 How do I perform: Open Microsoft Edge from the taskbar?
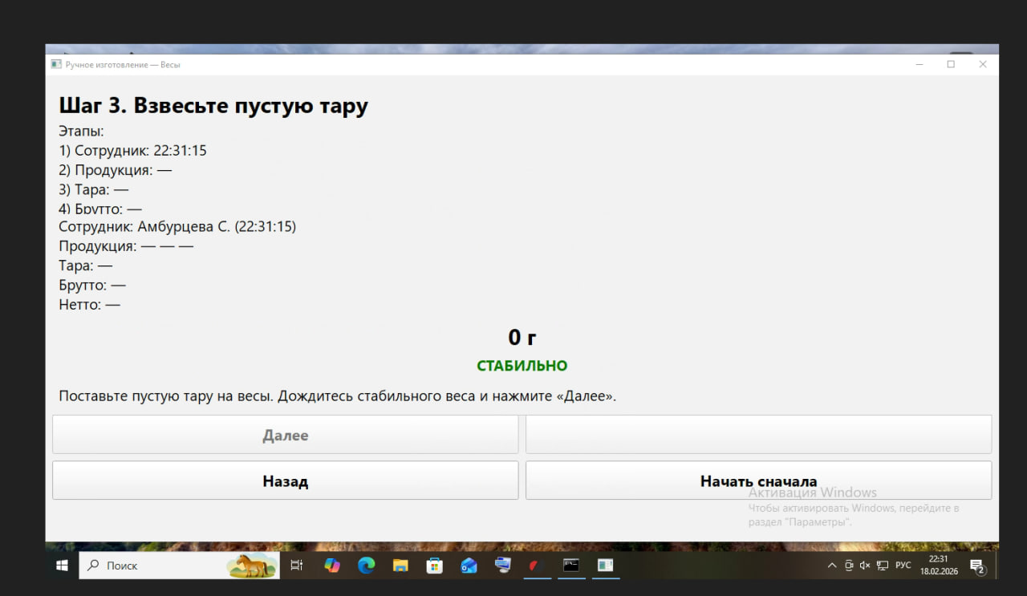point(367,566)
